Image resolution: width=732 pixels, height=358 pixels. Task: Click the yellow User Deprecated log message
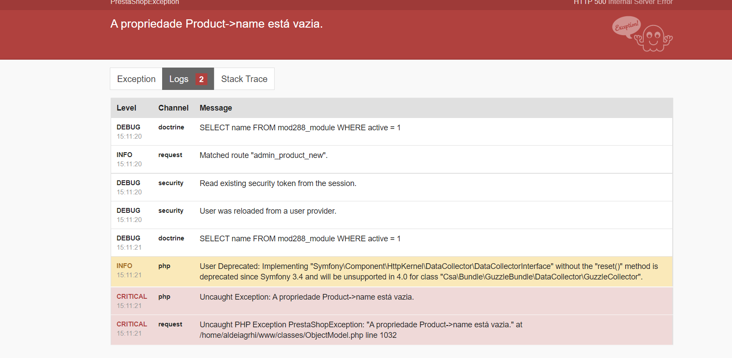pos(428,272)
